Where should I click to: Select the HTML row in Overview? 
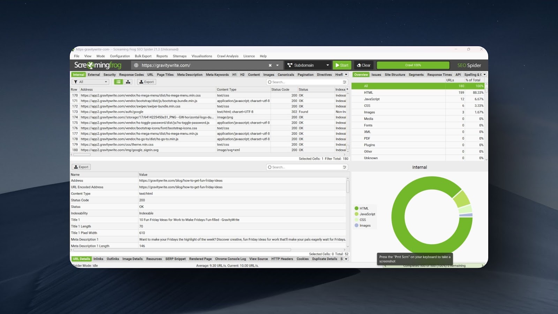click(418, 92)
